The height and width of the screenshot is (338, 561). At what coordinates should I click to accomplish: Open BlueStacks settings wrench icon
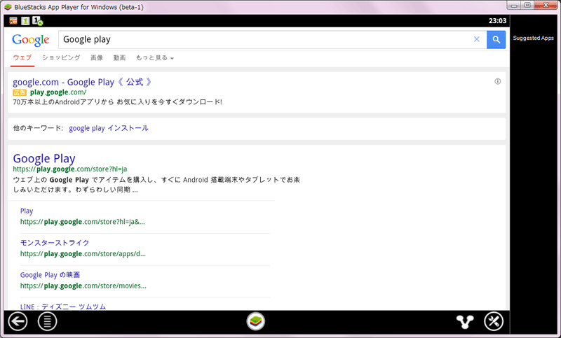click(x=494, y=322)
